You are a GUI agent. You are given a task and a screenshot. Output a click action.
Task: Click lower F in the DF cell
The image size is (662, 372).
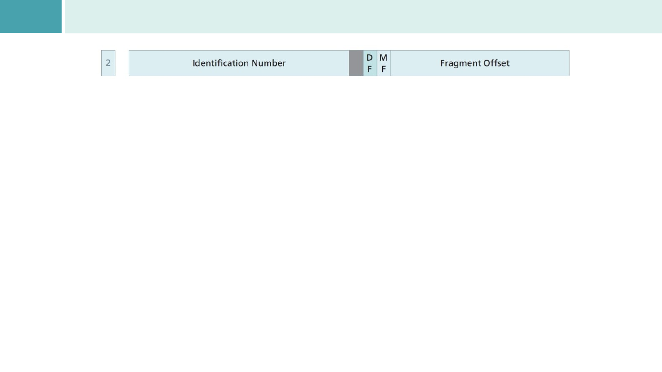pyautogui.click(x=370, y=70)
